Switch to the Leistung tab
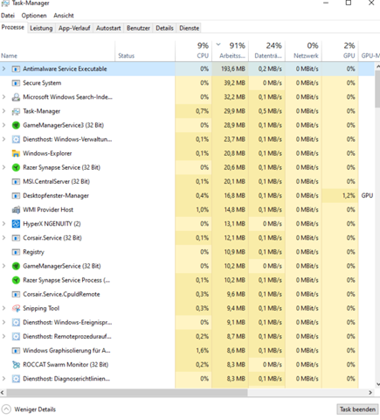The width and height of the screenshot is (380, 420). pyautogui.click(x=41, y=28)
